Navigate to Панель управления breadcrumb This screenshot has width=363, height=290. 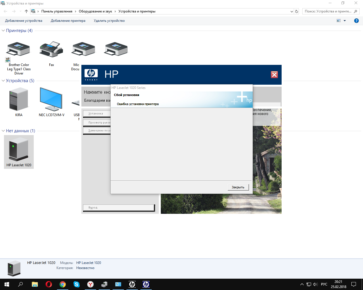57,11
